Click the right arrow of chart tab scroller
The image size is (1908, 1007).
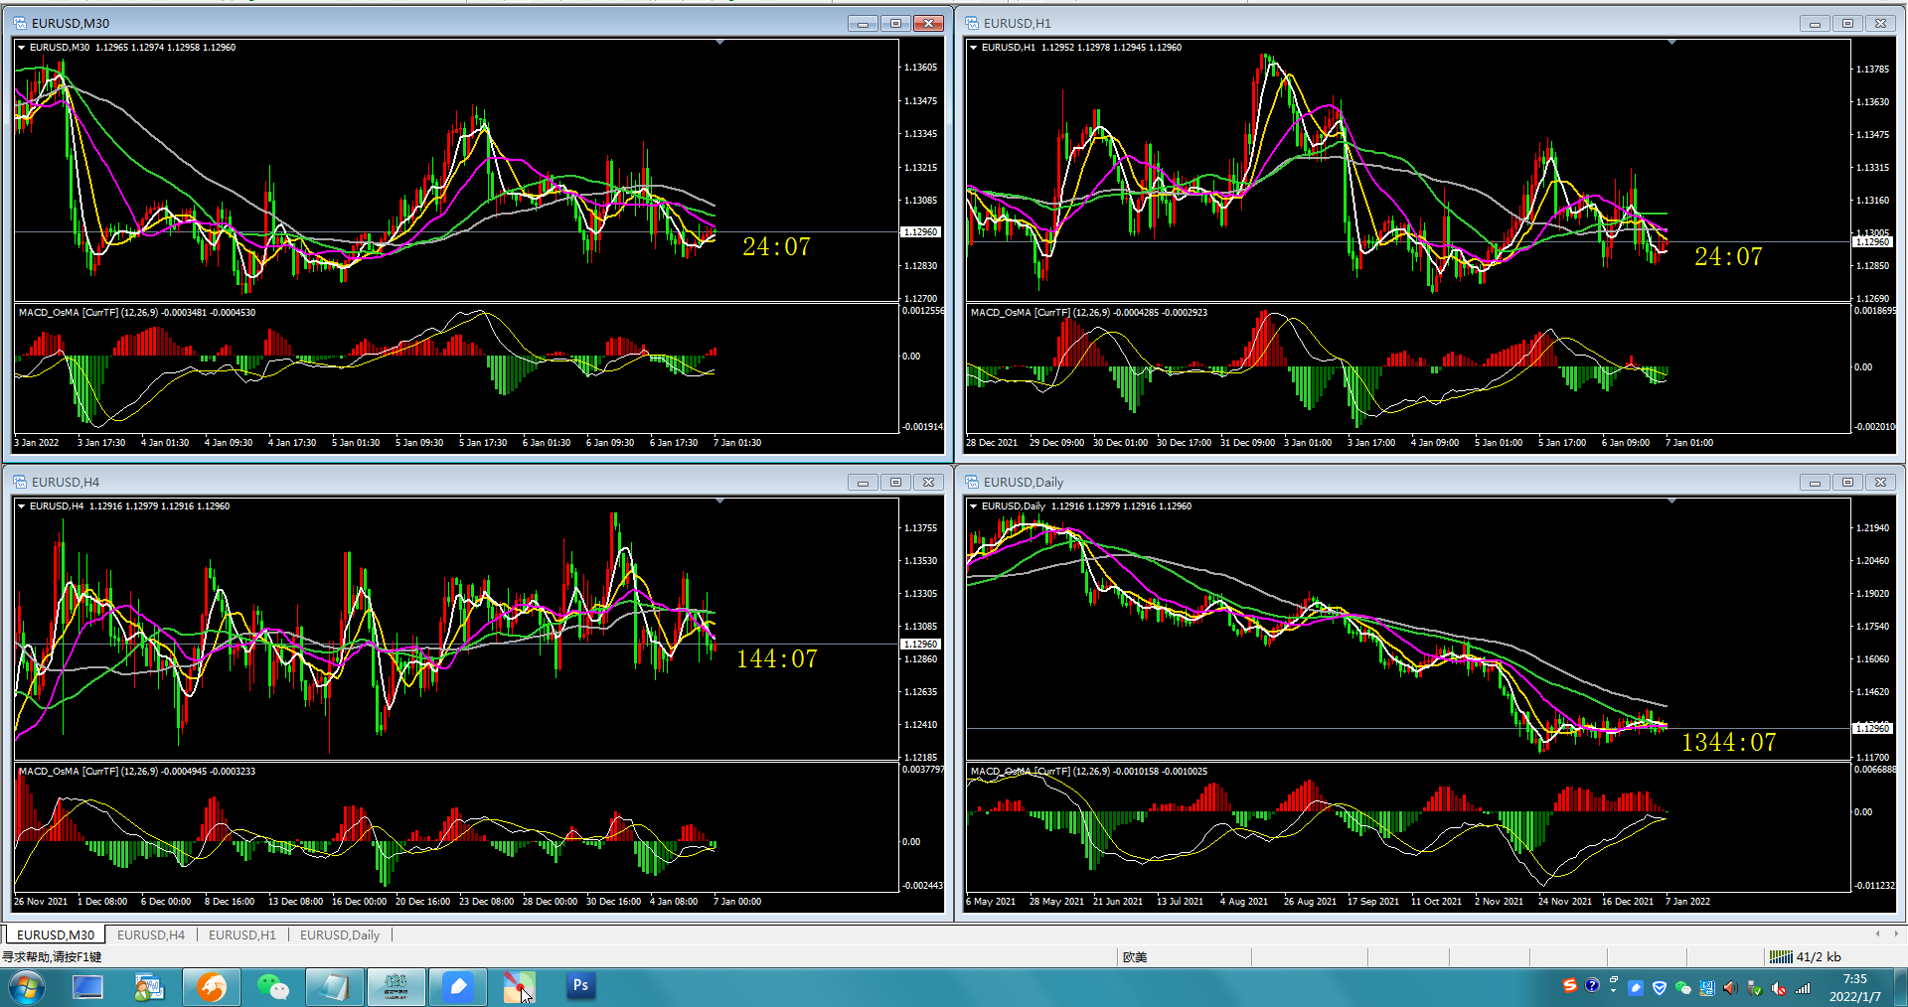tap(1896, 934)
